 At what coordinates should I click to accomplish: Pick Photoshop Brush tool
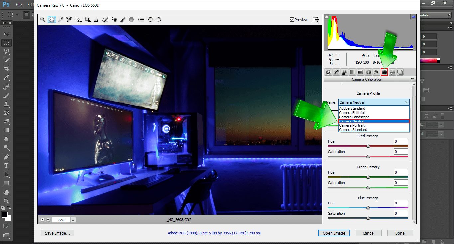click(6, 95)
